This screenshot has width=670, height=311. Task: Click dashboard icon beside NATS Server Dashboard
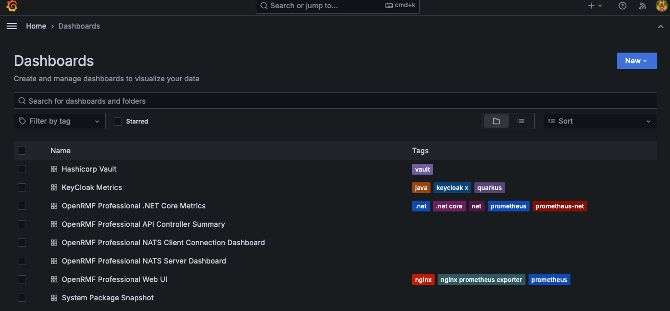coord(54,261)
